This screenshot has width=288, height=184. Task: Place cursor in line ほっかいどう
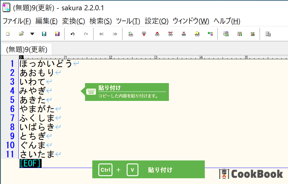[x=46, y=64]
